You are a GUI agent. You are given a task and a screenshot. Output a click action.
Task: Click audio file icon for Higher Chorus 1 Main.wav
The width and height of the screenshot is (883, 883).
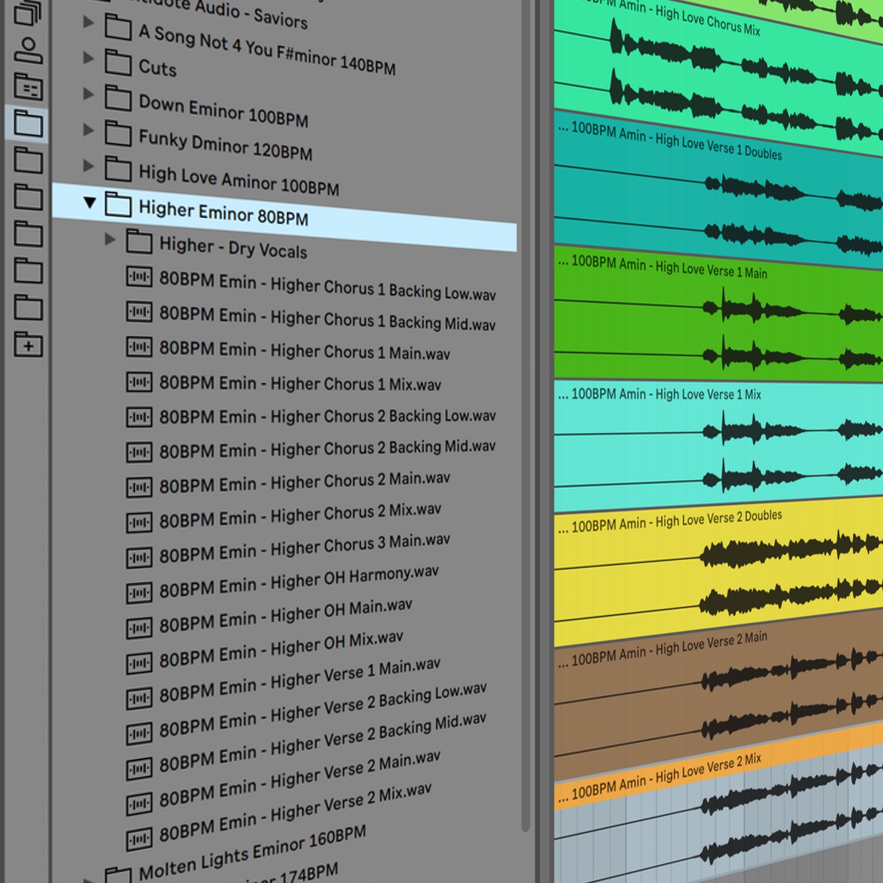139,347
